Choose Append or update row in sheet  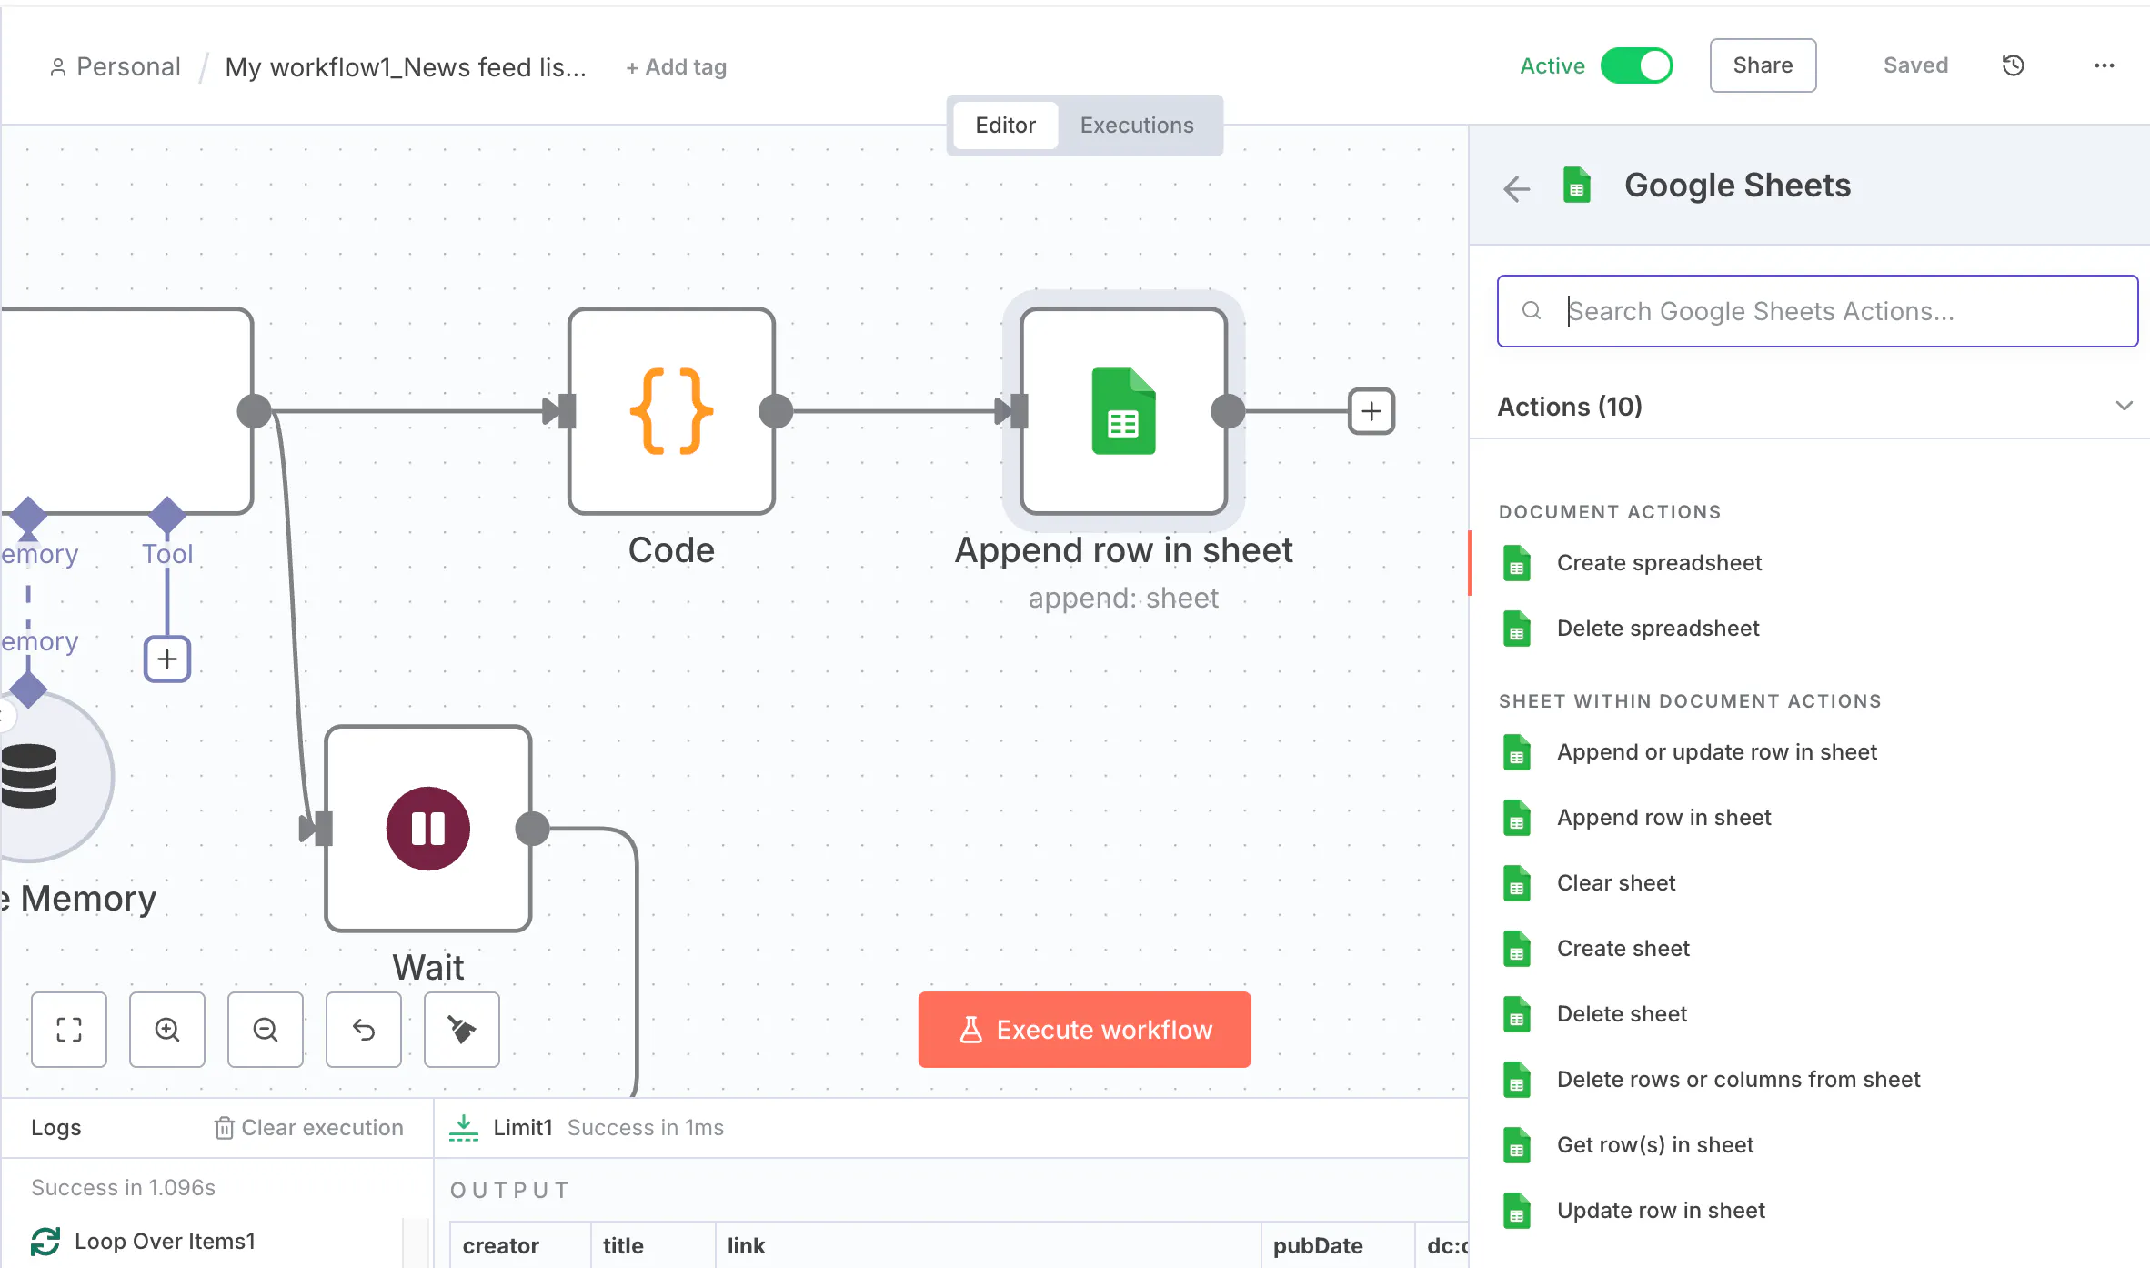point(1810,752)
